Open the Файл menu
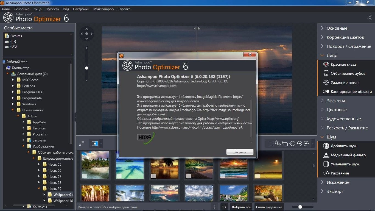This screenshot has height=211, width=375. click(x=6, y=9)
